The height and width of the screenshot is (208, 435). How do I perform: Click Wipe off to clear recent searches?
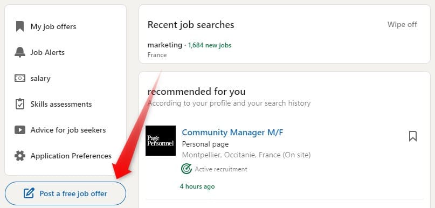[402, 24]
